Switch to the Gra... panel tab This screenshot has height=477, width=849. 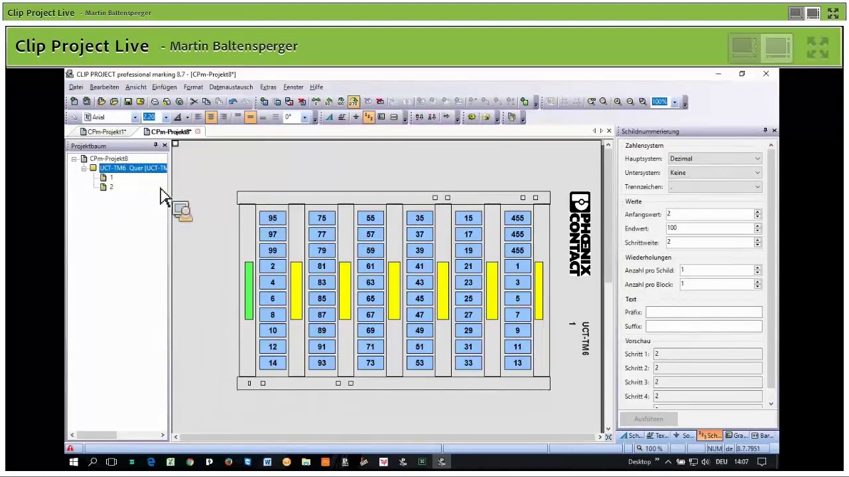737,435
